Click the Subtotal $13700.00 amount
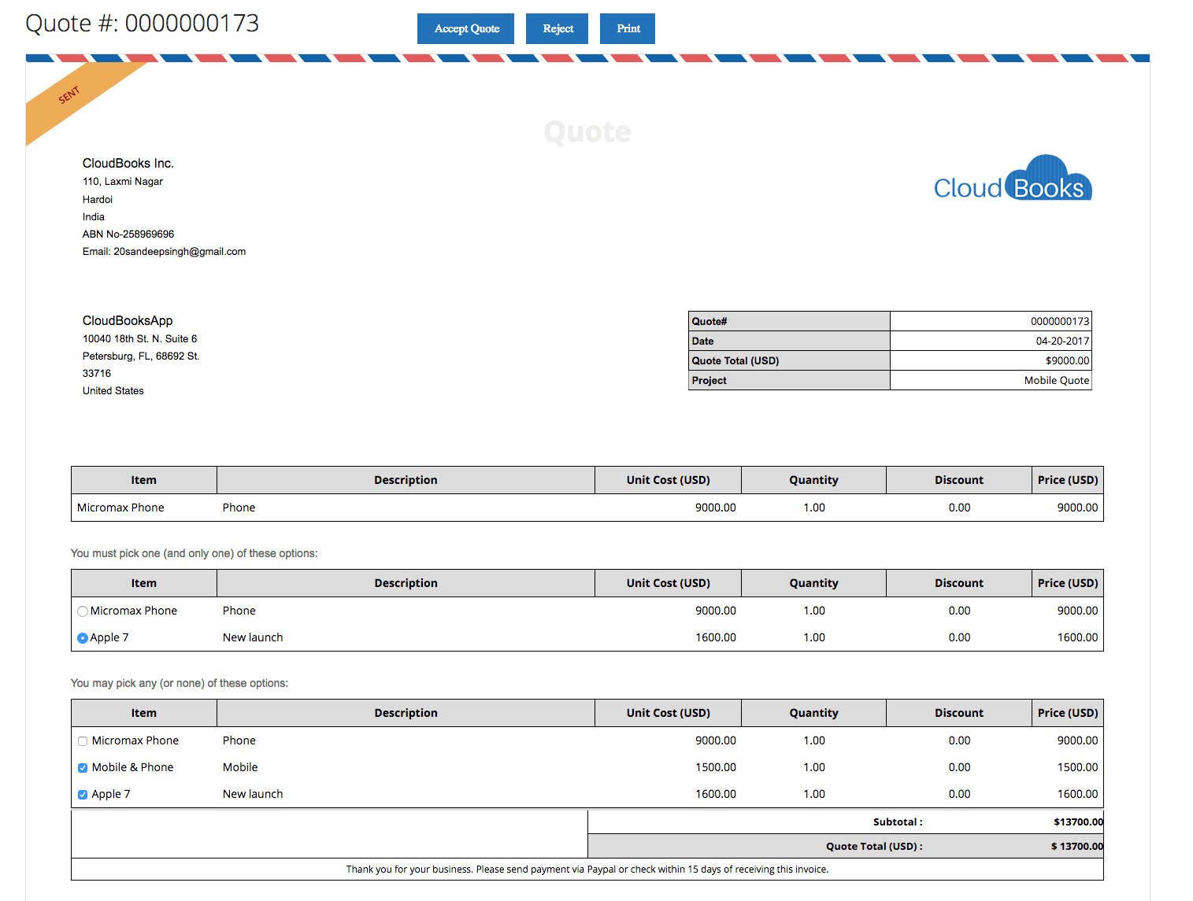This screenshot has height=901, width=1193. [x=1077, y=822]
